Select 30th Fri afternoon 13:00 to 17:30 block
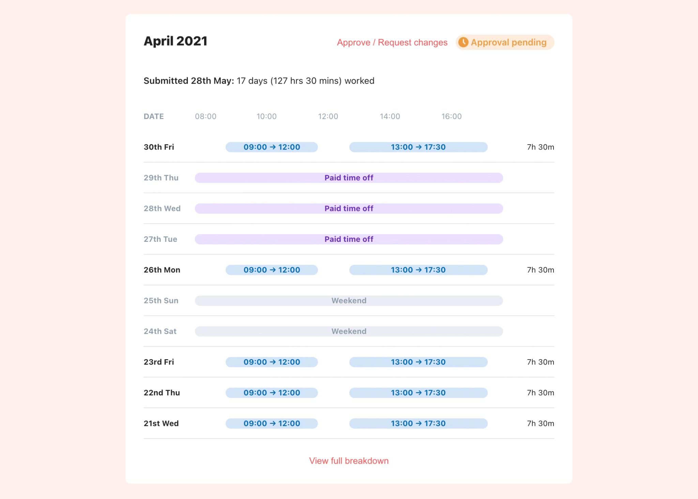The width and height of the screenshot is (698, 499). [418, 147]
